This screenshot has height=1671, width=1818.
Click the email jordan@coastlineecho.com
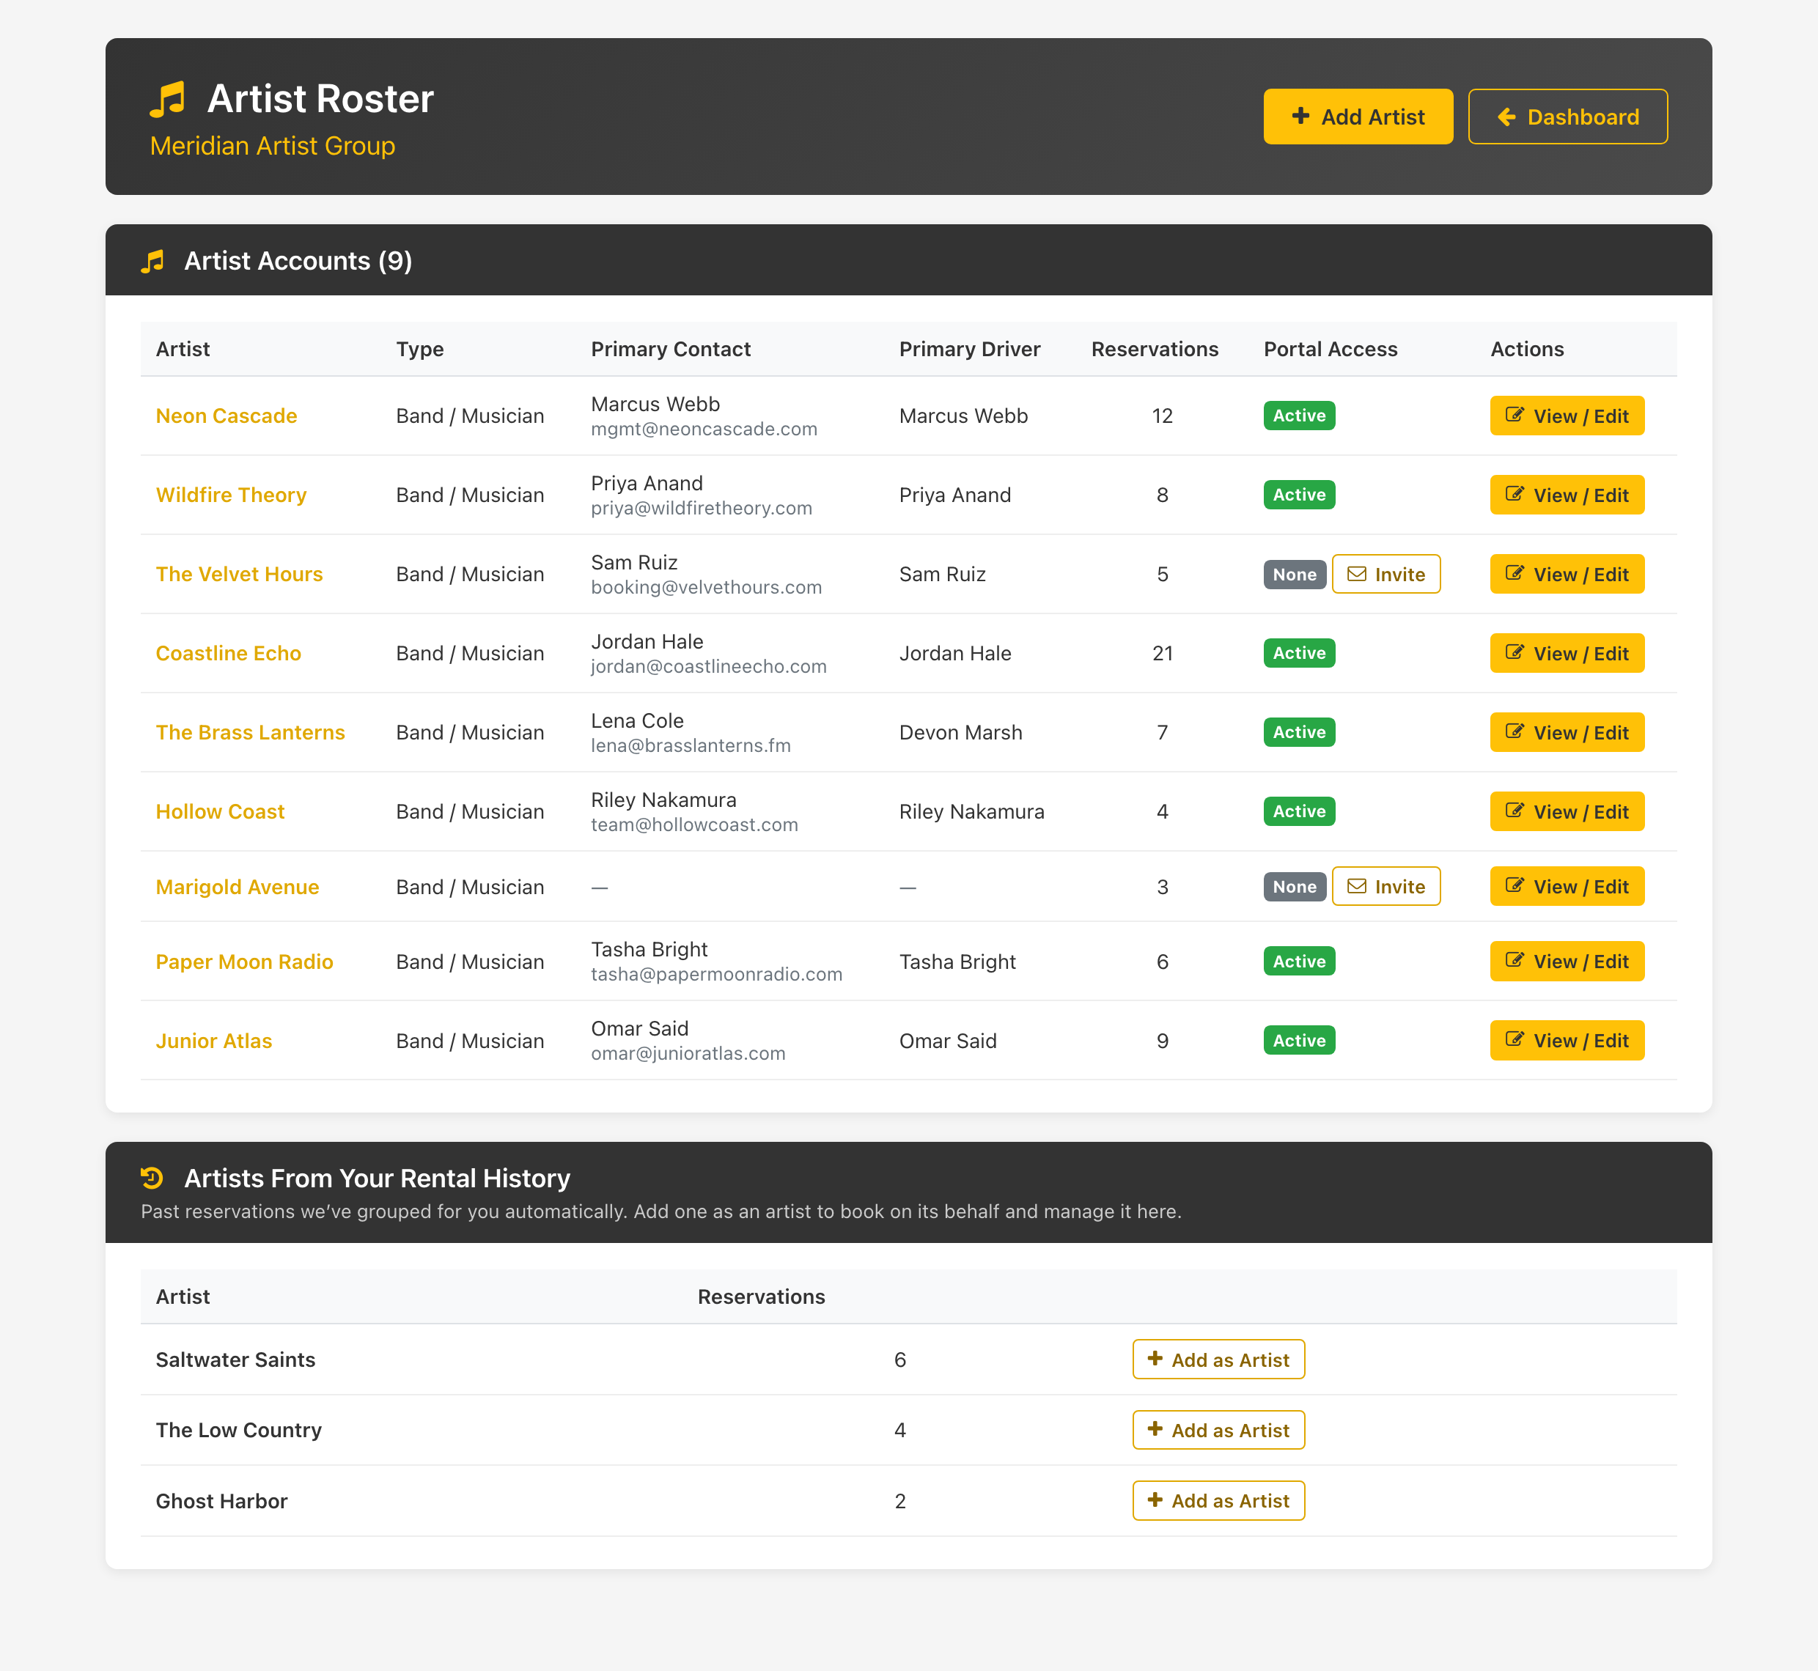point(708,666)
